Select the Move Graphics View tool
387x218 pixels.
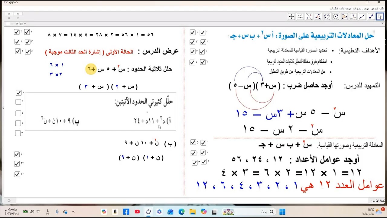[291, 17]
